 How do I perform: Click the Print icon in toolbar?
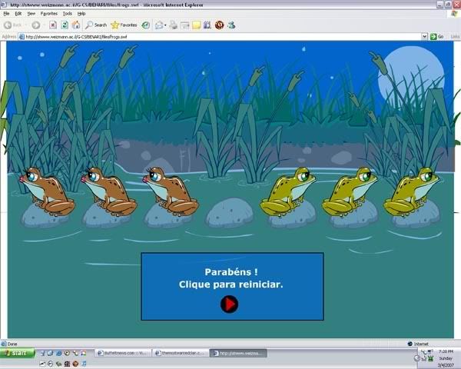click(x=173, y=25)
